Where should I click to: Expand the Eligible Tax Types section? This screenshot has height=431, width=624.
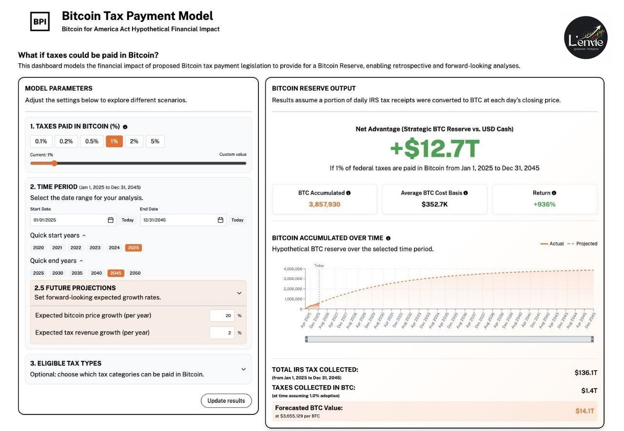click(243, 369)
